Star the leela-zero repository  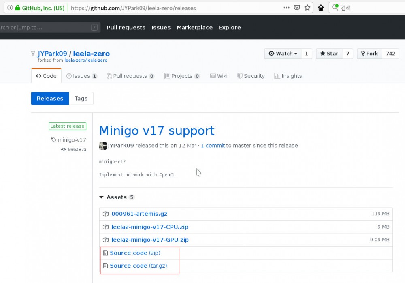coord(329,54)
